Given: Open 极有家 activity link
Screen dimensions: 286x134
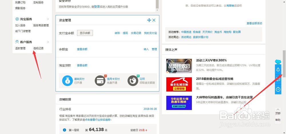Looking at the screenshot, I should tap(197, 32).
